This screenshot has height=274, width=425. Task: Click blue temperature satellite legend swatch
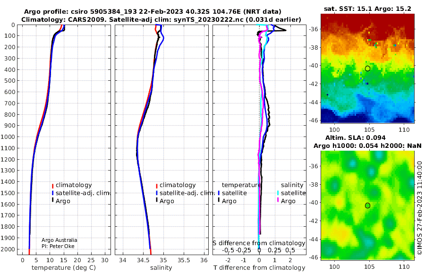point(219,193)
